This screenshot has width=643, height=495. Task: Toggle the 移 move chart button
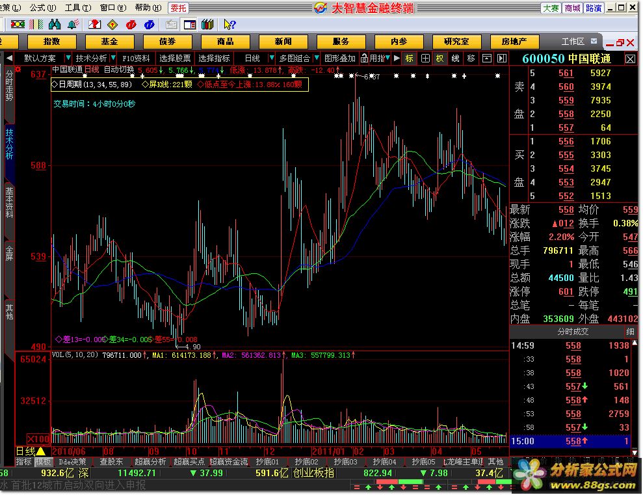(x=471, y=59)
